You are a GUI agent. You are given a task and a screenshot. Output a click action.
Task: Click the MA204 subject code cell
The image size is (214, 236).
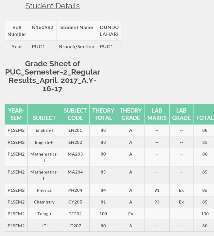pyautogui.click(x=75, y=175)
